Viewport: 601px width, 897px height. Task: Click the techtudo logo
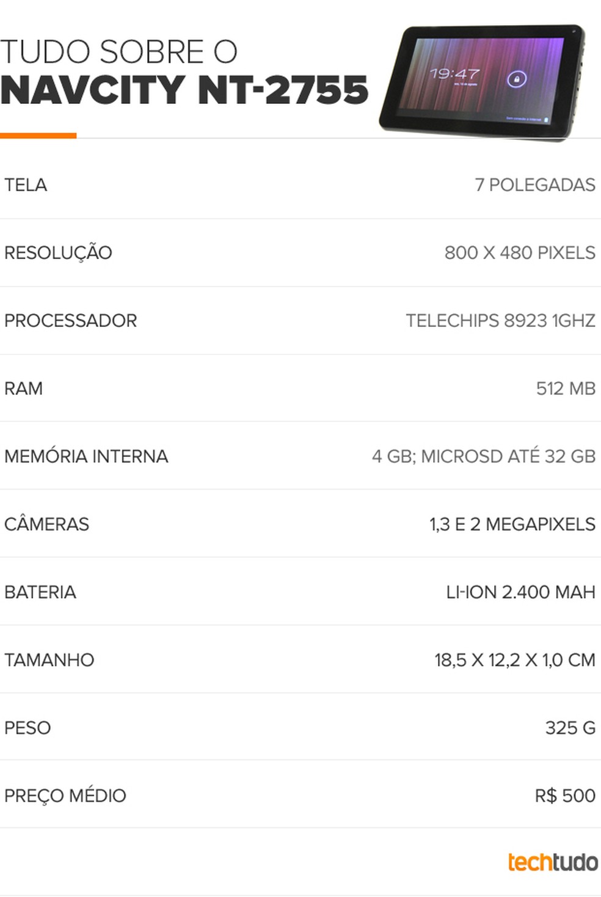[x=553, y=862]
